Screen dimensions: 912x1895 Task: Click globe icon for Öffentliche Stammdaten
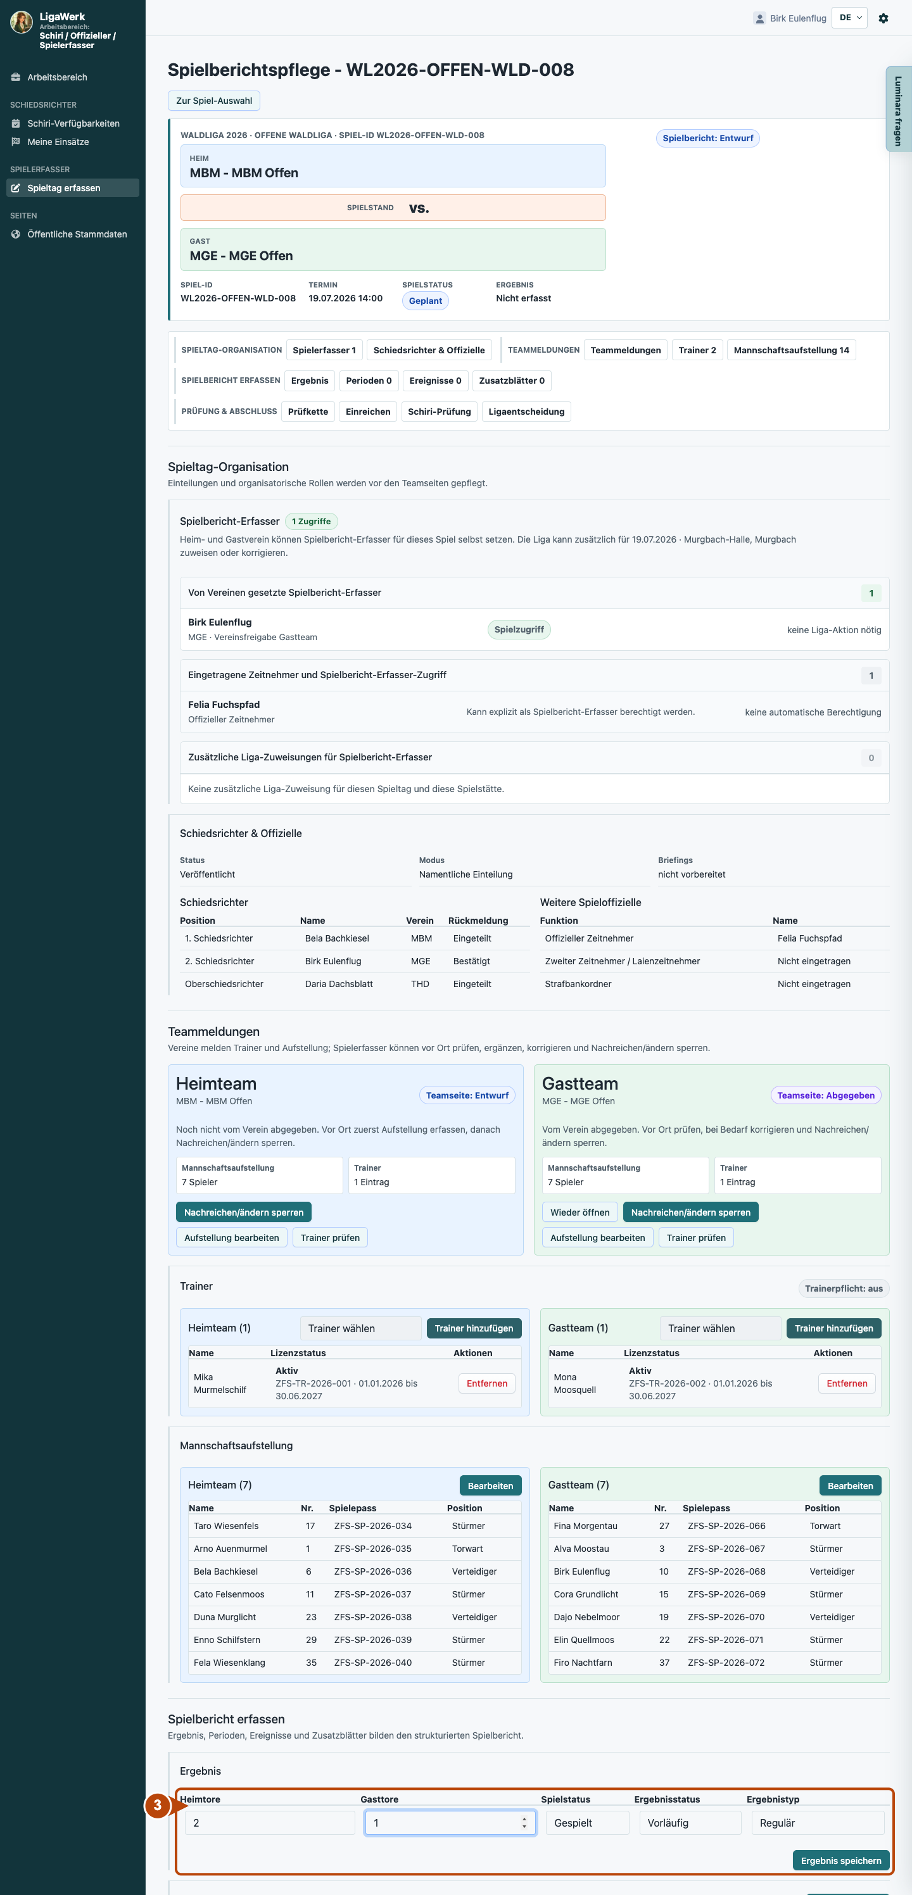pos(15,235)
